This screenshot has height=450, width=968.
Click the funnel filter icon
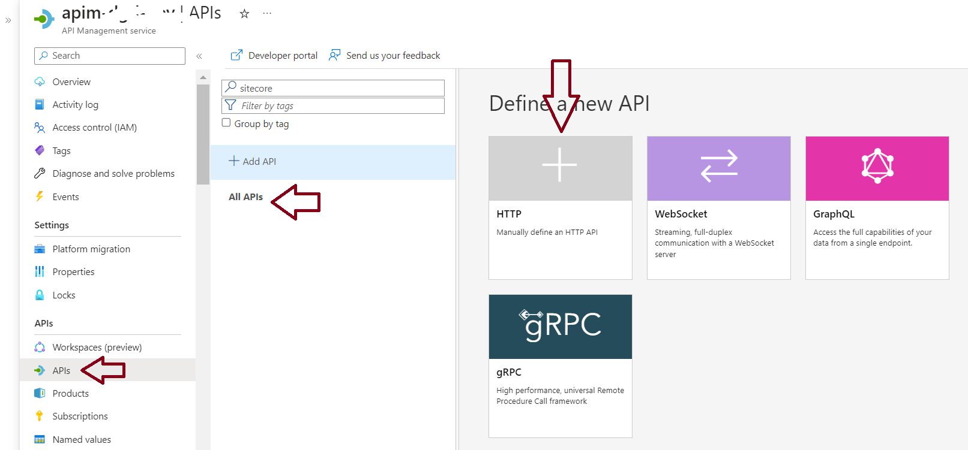[x=230, y=105]
